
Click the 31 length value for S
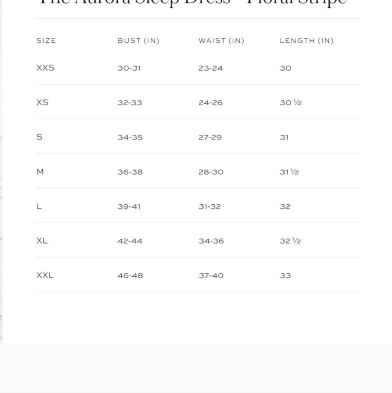click(x=284, y=137)
